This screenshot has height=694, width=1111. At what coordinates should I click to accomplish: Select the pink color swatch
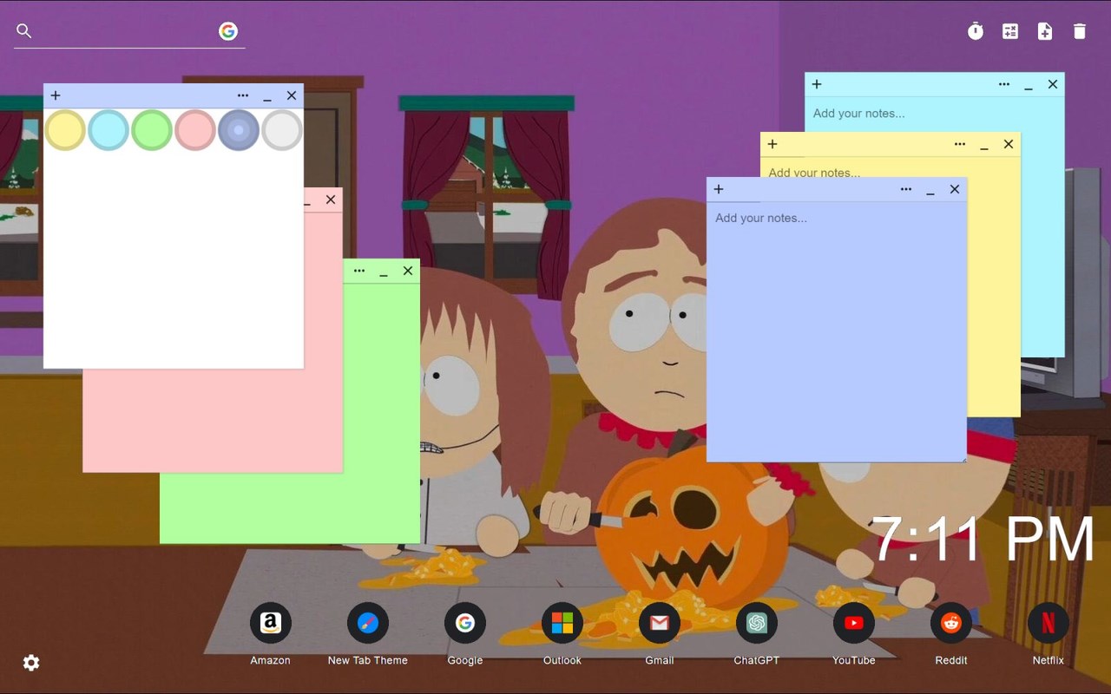(195, 130)
